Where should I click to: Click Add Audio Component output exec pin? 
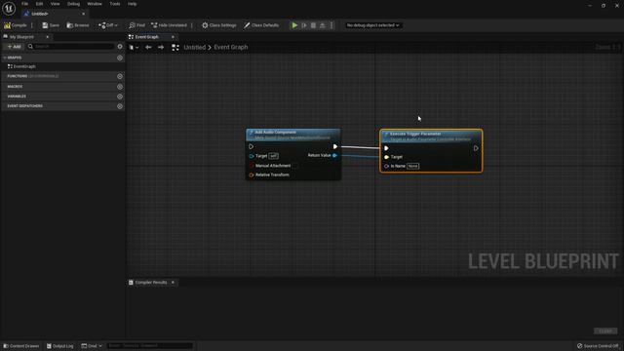tap(335, 146)
